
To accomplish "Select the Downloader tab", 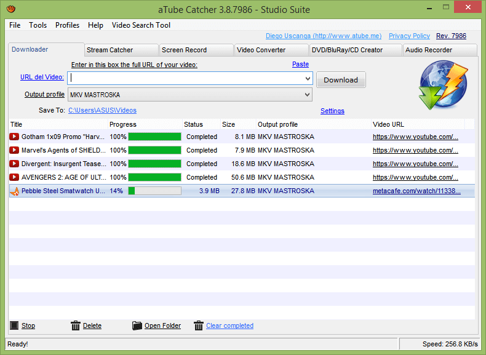I will 46,49.
